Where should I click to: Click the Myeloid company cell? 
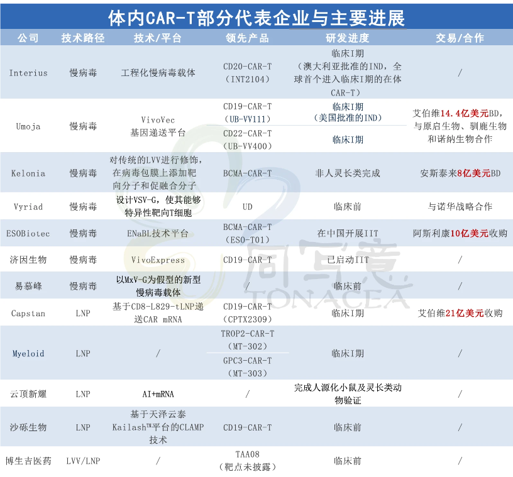pyautogui.click(x=28, y=354)
